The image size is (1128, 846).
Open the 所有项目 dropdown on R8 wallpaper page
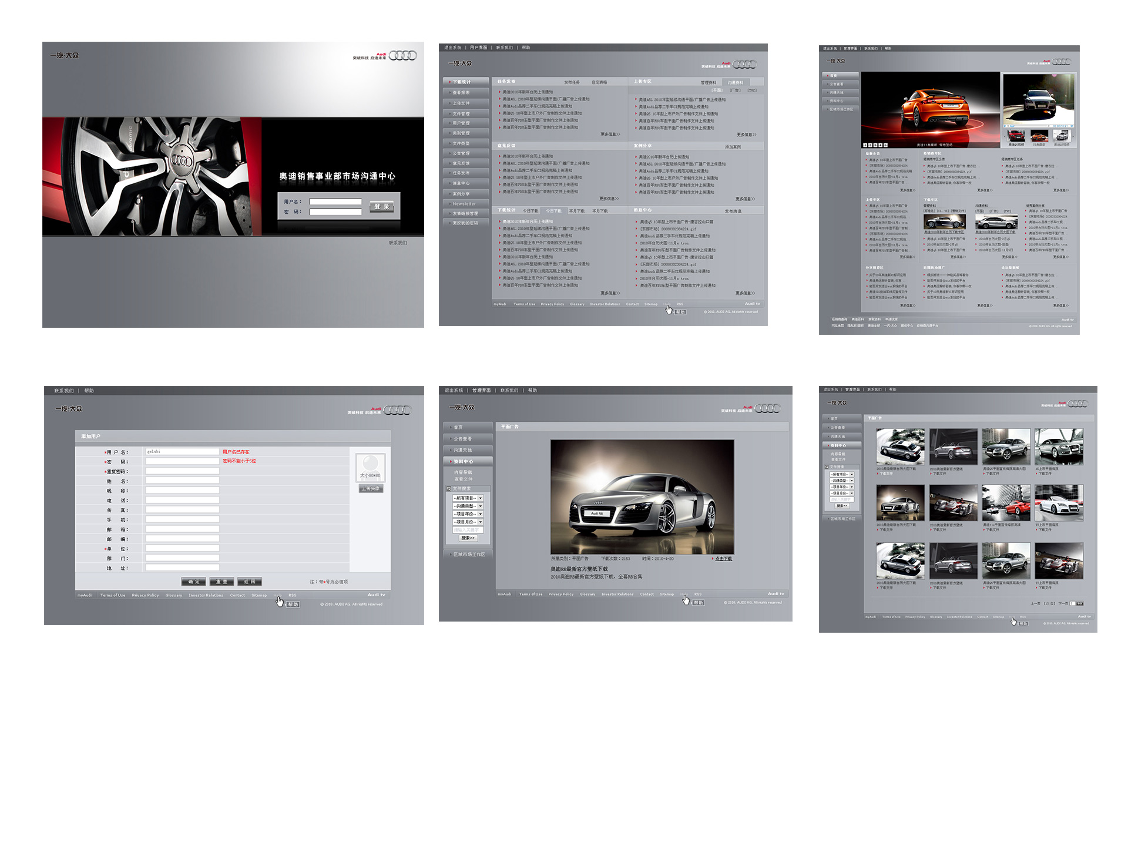click(x=468, y=498)
